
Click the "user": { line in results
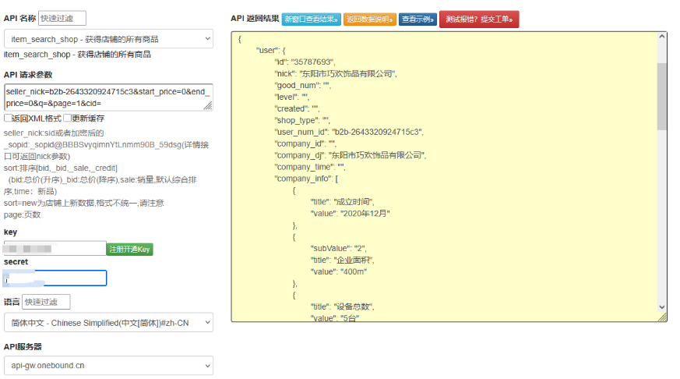coord(270,51)
